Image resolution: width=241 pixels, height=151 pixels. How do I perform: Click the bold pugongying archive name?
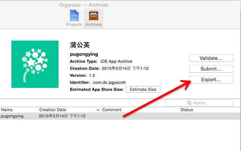tap(84, 54)
